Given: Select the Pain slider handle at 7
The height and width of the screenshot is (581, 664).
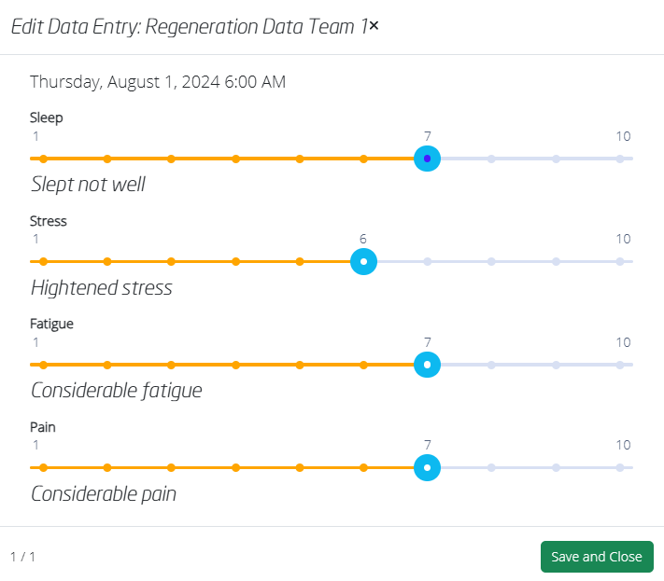Looking at the screenshot, I should 428,467.
